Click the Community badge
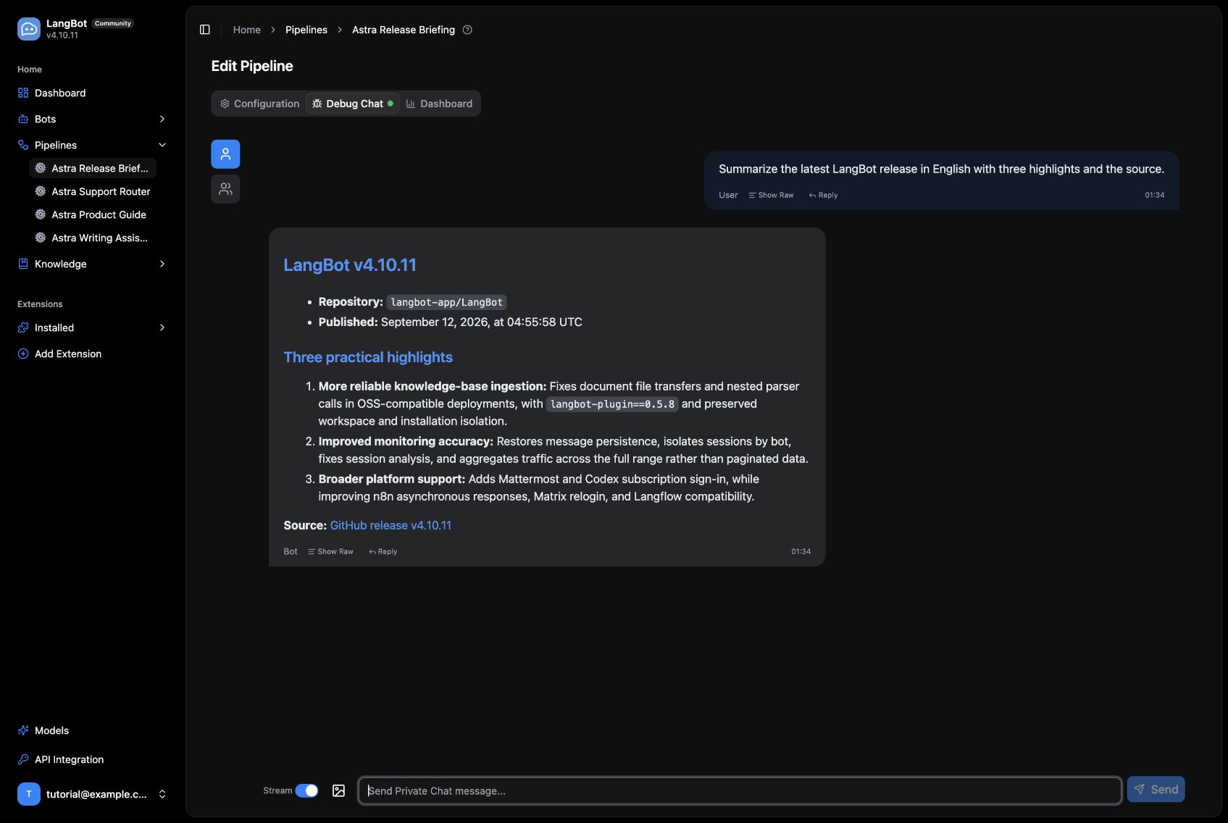The image size is (1228, 823). (x=113, y=23)
